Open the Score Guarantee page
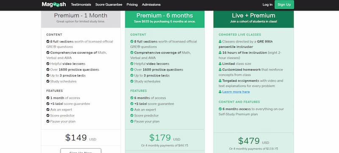Screen dimensions: 339x153 (x=109, y=5)
